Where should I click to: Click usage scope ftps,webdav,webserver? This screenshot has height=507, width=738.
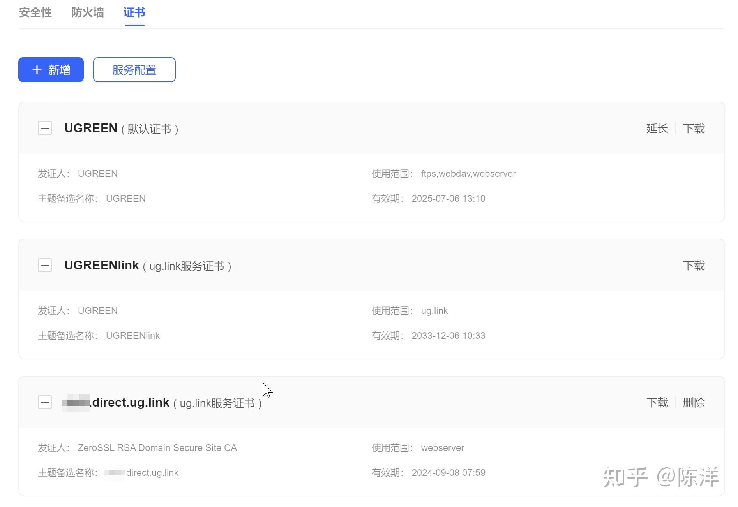[x=468, y=174]
